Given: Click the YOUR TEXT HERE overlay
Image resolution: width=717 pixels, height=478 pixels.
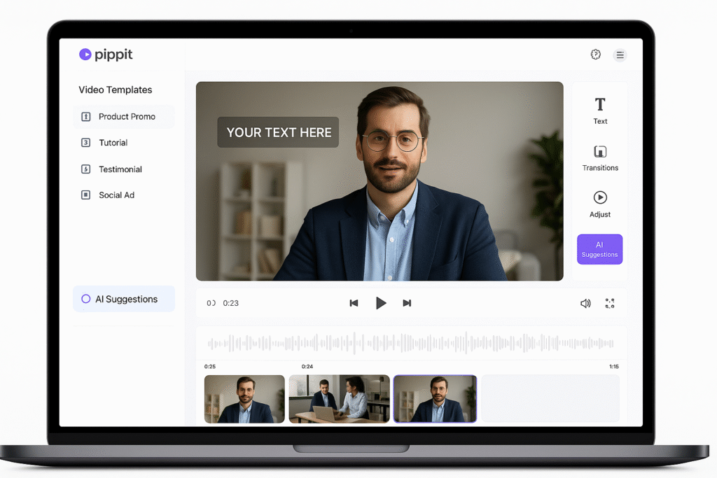Looking at the screenshot, I should click(x=278, y=132).
